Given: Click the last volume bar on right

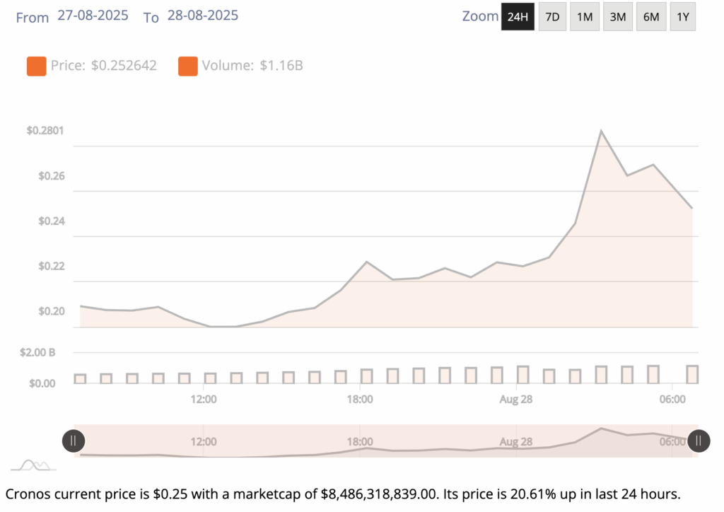Looking at the screenshot, I should coord(691,374).
